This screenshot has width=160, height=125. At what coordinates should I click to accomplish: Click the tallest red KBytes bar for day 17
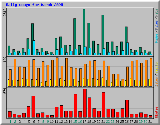tap(85, 103)
